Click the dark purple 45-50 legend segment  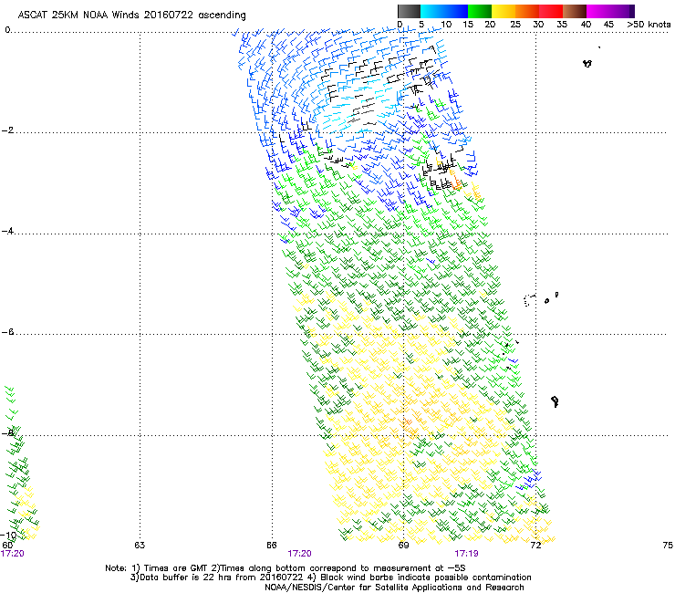[x=622, y=11]
